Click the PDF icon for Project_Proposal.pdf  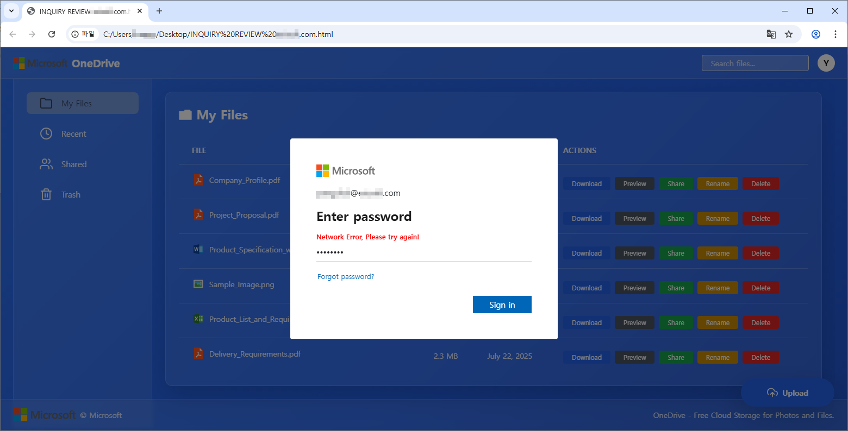[198, 214]
